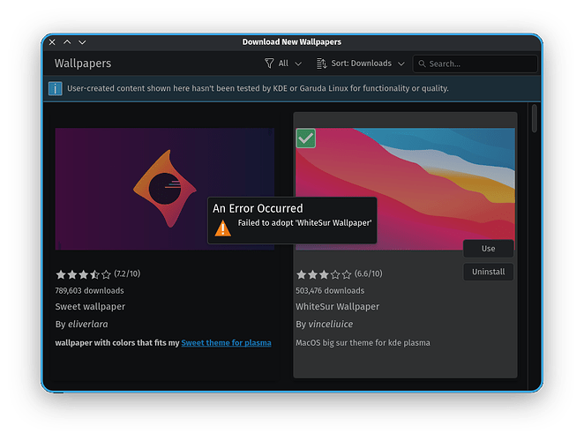Click the Sweet wallpaper star rating
Viewport: 584px width, 441px height.
[83, 274]
